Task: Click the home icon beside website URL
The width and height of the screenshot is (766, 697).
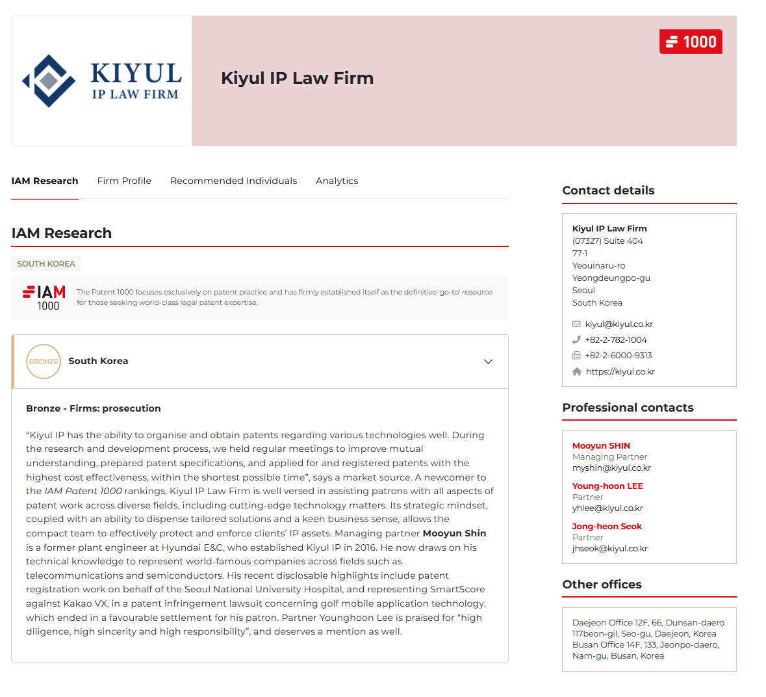Action: coord(577,371)
